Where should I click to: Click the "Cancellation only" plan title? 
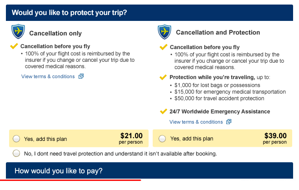tap(55, 33)
